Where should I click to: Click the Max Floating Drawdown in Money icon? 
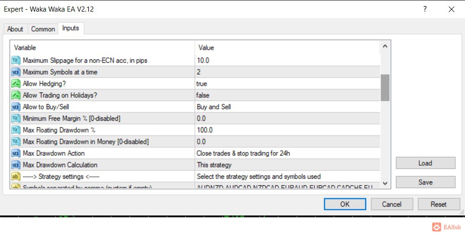[16, 142]
